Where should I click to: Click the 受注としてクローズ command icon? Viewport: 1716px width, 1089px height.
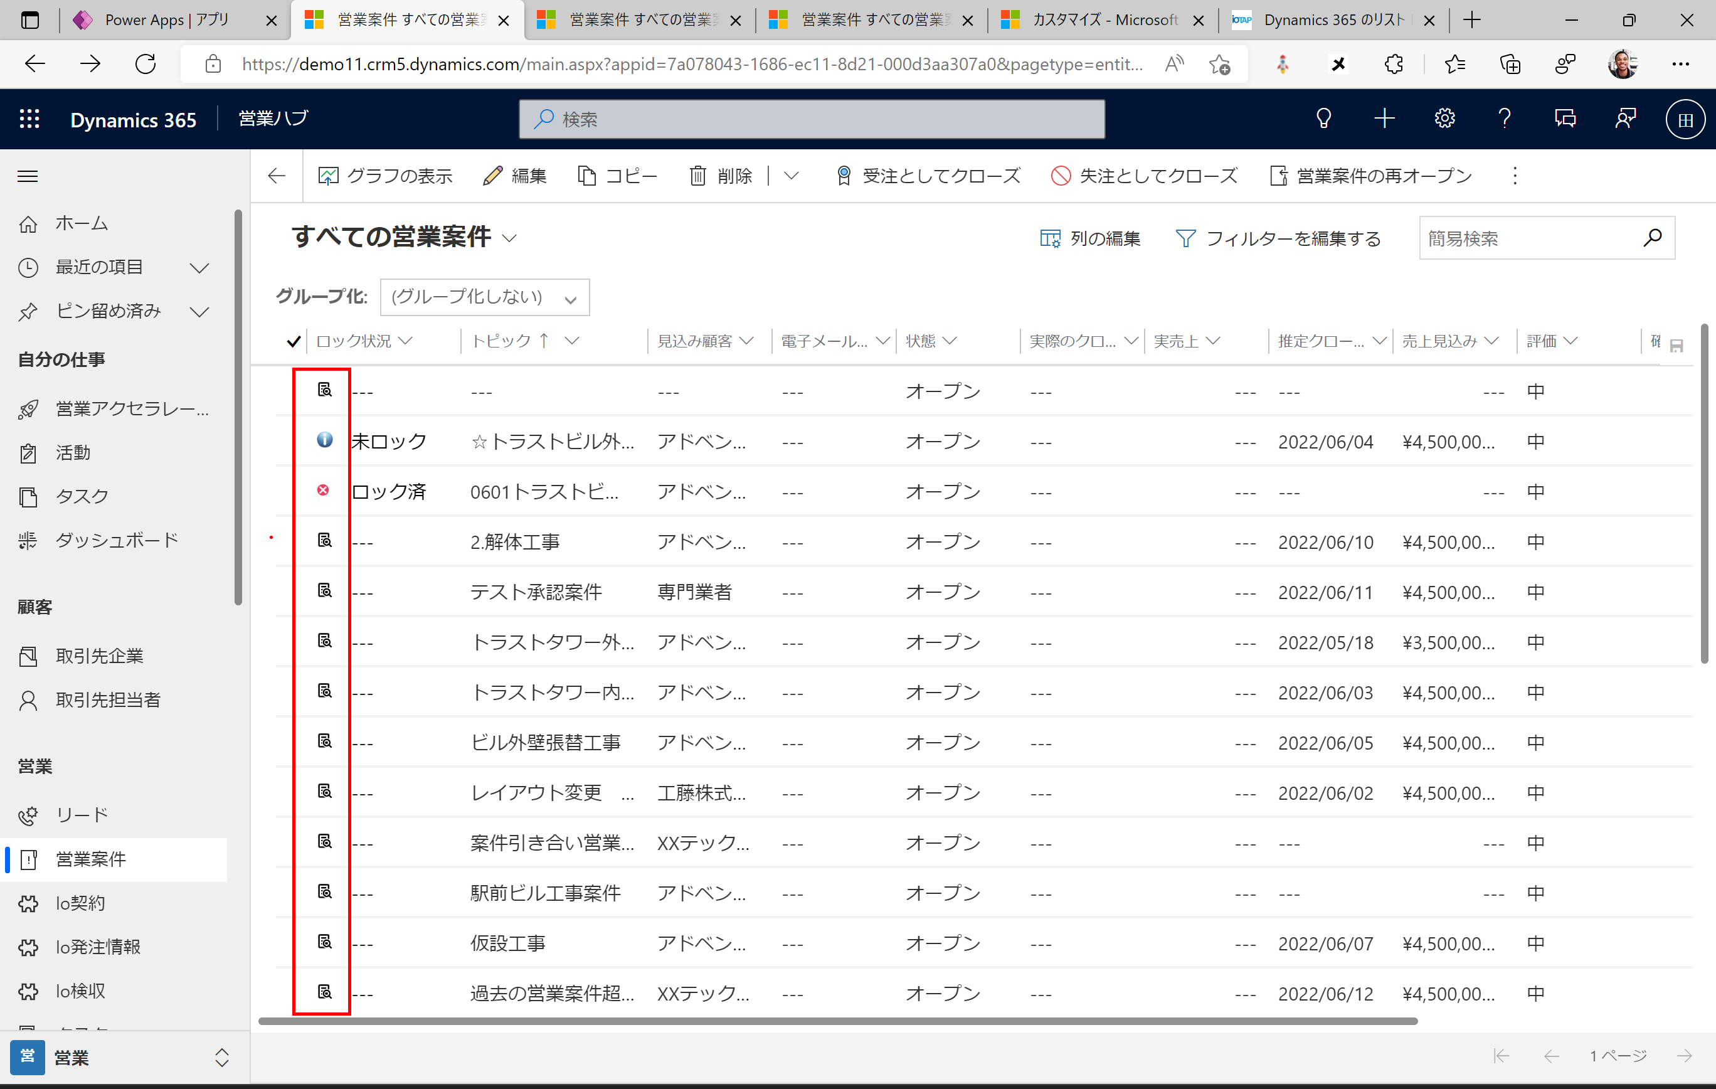[x=844, y=176]
